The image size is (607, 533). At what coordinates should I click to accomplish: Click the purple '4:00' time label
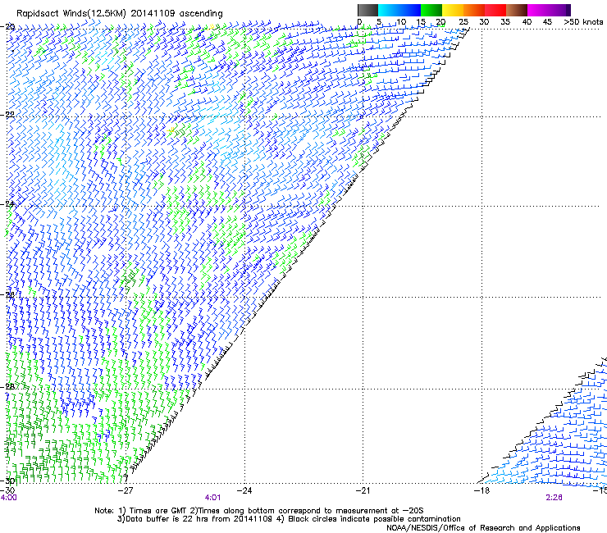tap(8, 498)
